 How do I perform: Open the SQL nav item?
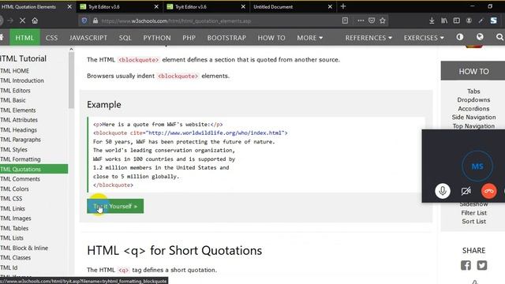click(x=125, y=38)
